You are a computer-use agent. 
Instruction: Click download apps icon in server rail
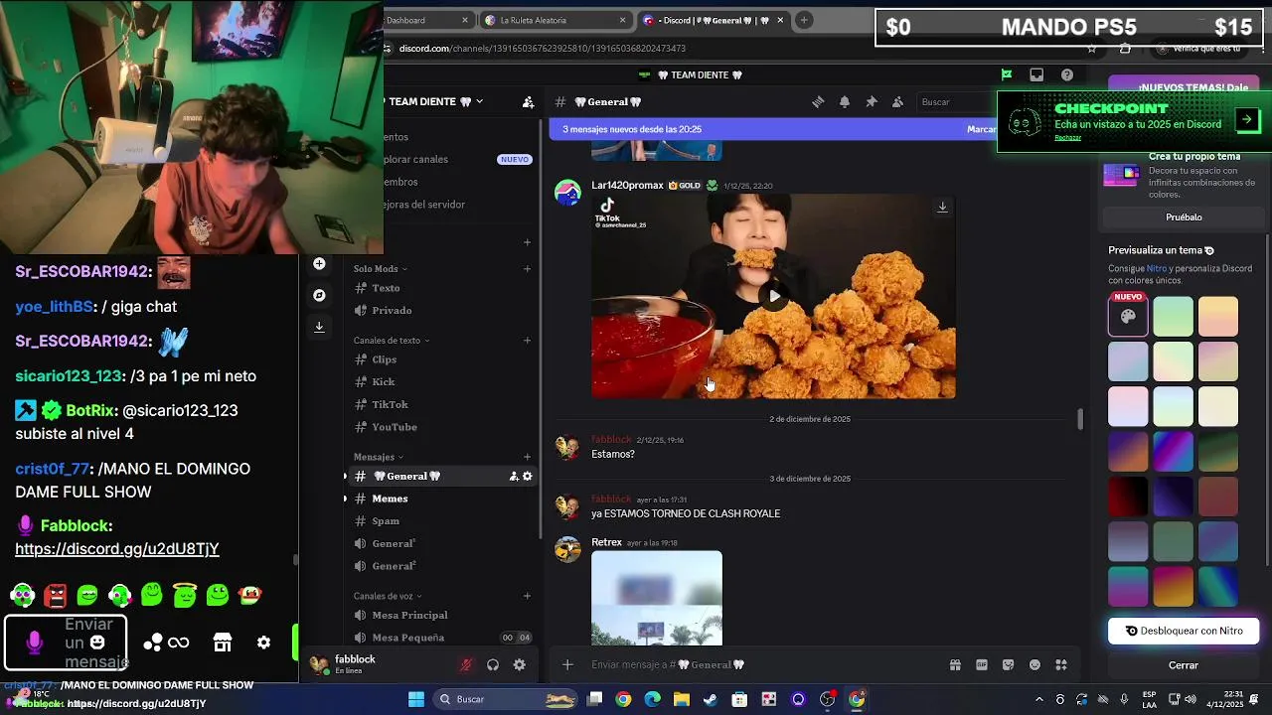(319, 326)
